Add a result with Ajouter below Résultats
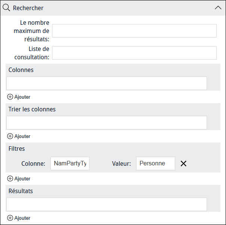This screenshot has width=226, height=225. (x=19, y=218)
